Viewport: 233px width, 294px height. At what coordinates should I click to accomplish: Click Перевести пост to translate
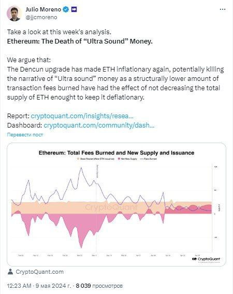pos(25,135)
